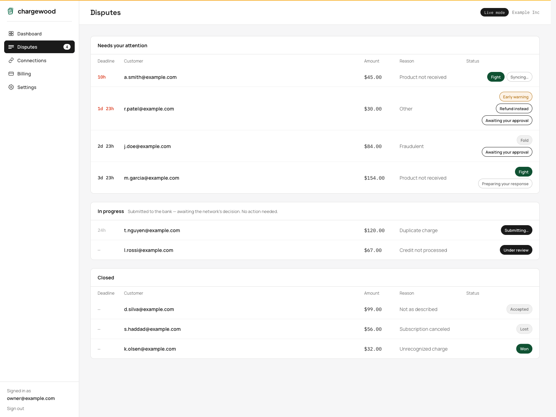Click Fight pill for m.garcia@example.com
556x417 pixels.
[x=524, y=172]
